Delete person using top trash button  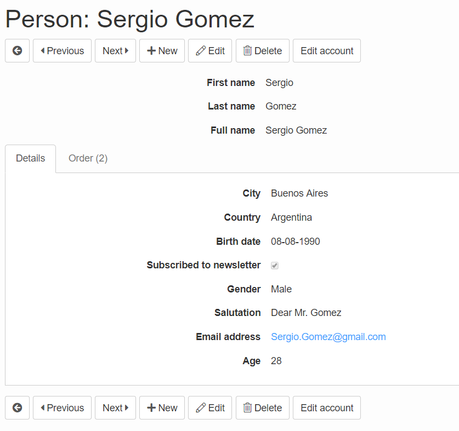click(263, 50)
